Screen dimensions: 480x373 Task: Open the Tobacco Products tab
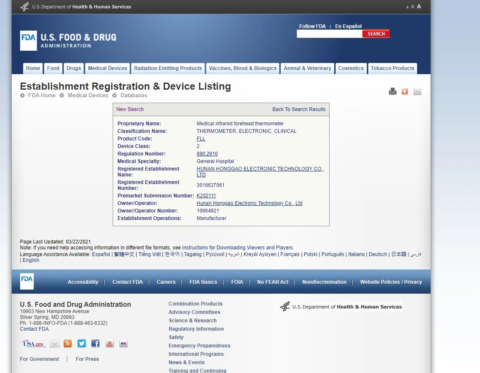[x=392, y=68]
